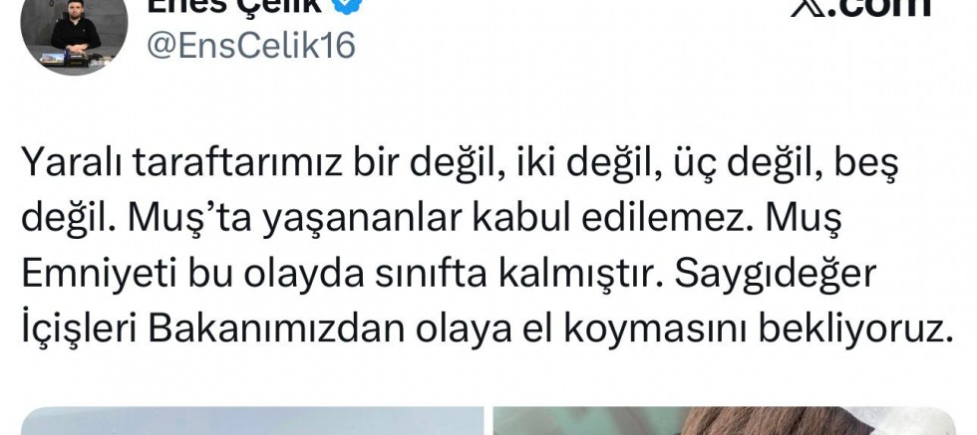Click the Enes Çelik display name
The height and width of the screenshot is (435, 977).
point(234,6)
